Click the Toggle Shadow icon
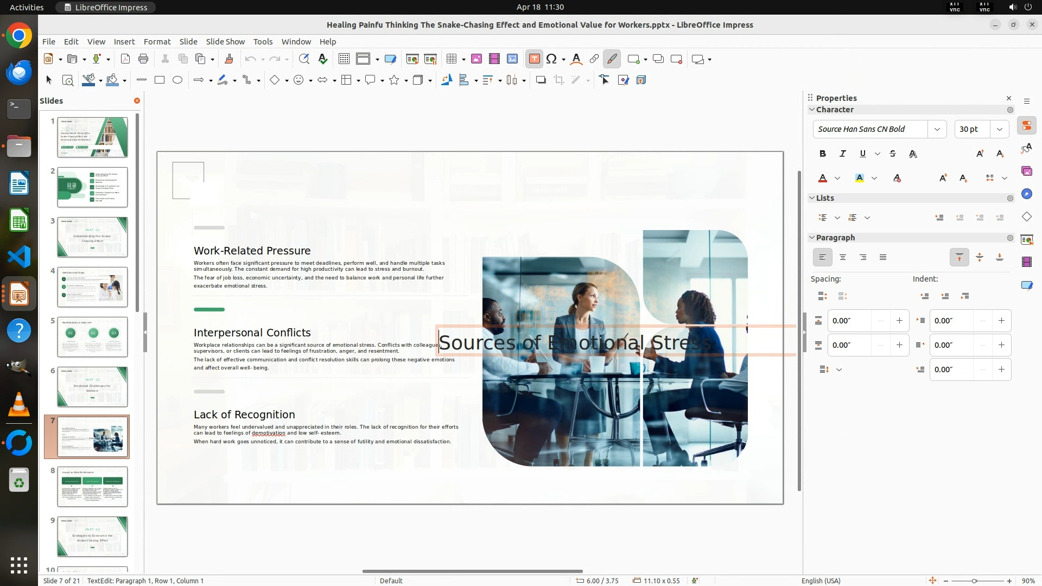The width and height of the screenshot is (1042, 586). 541,80
